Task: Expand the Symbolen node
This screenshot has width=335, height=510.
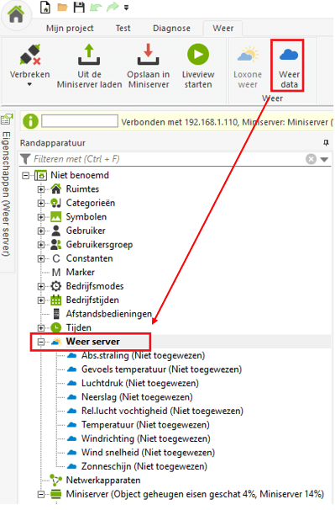Action: pos(41,217)
